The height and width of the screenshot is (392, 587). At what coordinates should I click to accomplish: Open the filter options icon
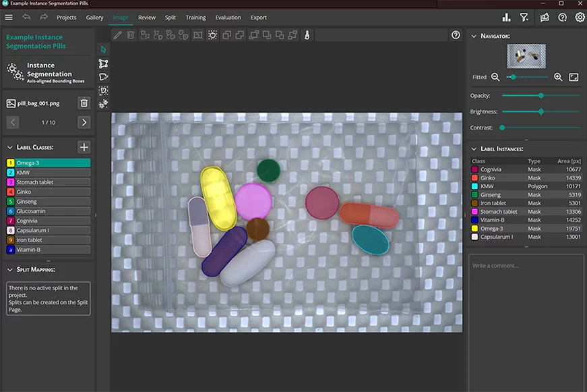[x=524, y=18]
